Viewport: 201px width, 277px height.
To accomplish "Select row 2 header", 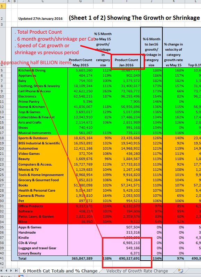I will click(2, 19).
